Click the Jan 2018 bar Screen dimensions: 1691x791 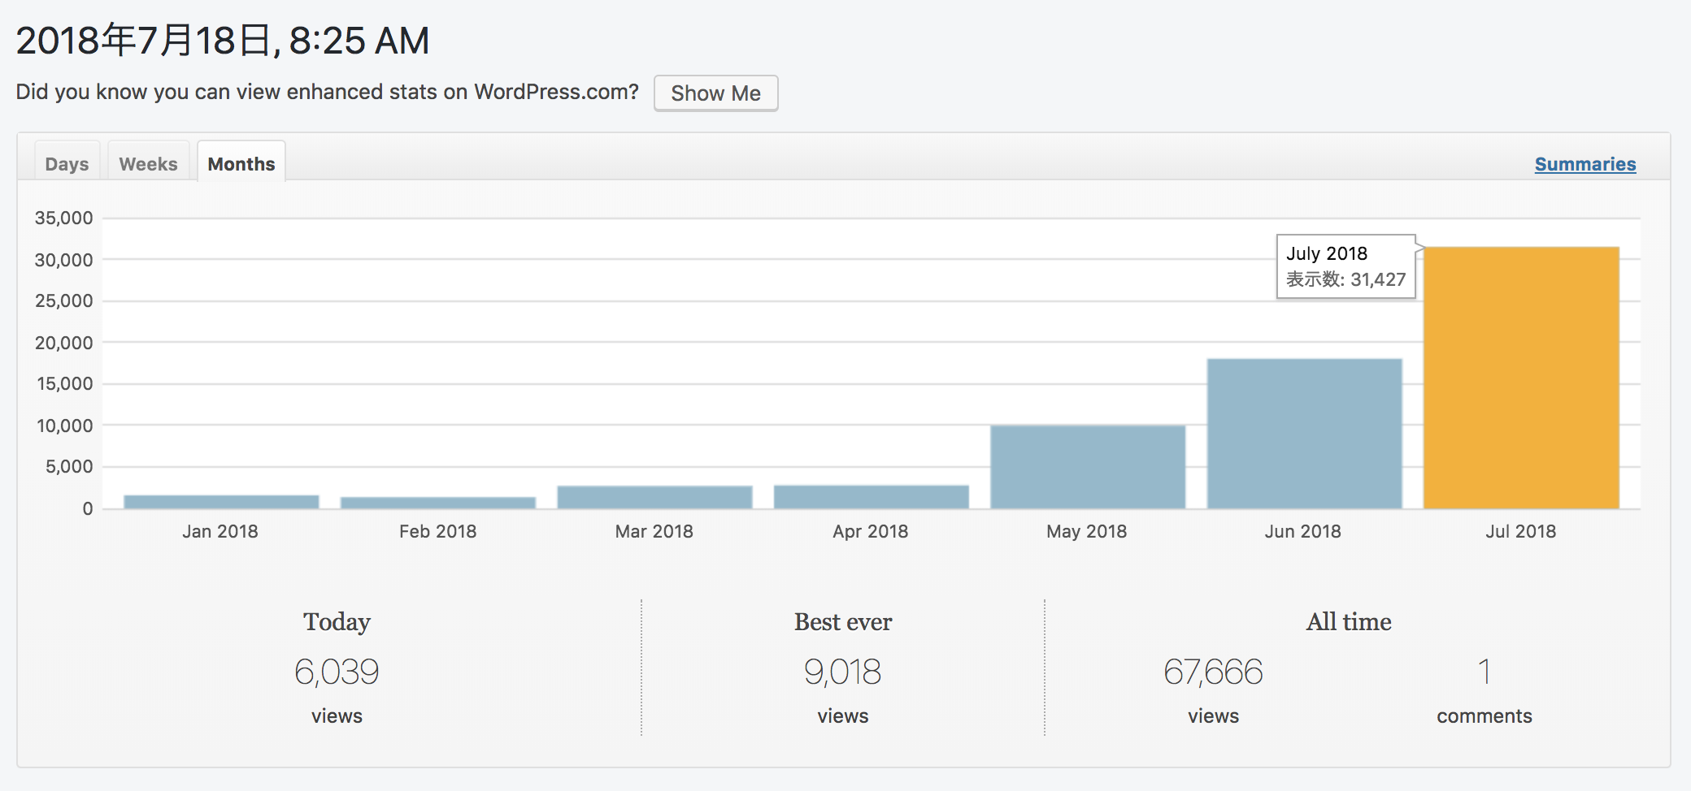[221, 502]
